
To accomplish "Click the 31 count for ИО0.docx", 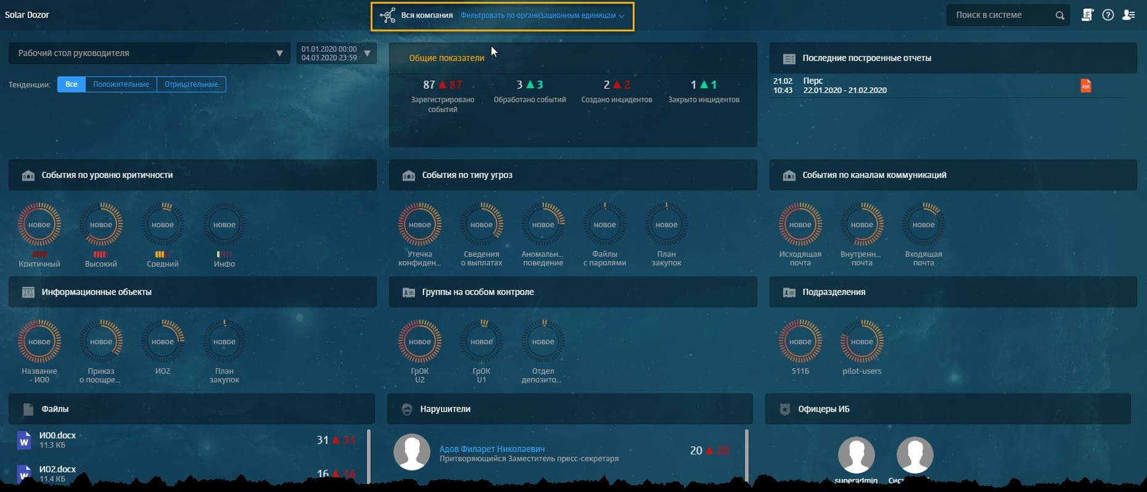I will point(323,440).
